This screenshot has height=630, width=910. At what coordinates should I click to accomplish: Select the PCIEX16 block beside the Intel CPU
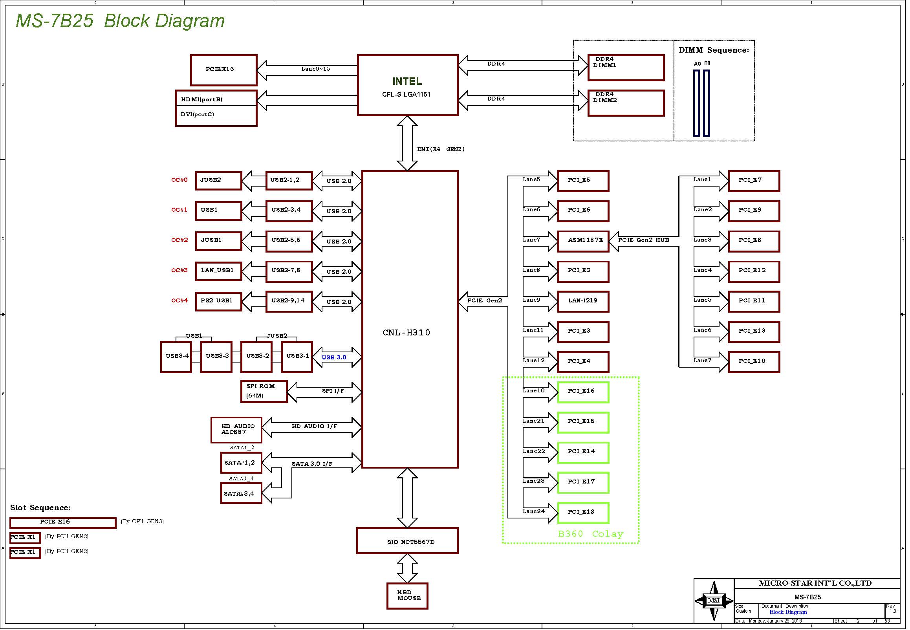tap(224, 70)
